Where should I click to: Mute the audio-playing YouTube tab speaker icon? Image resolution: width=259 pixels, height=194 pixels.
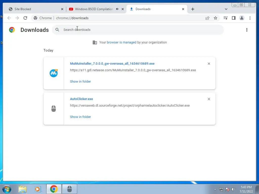coord(117,9)
